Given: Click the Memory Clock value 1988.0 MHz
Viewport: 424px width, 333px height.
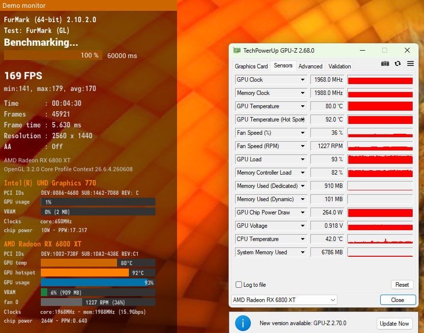Looking at the screenshot, I should tap(328, 93).
